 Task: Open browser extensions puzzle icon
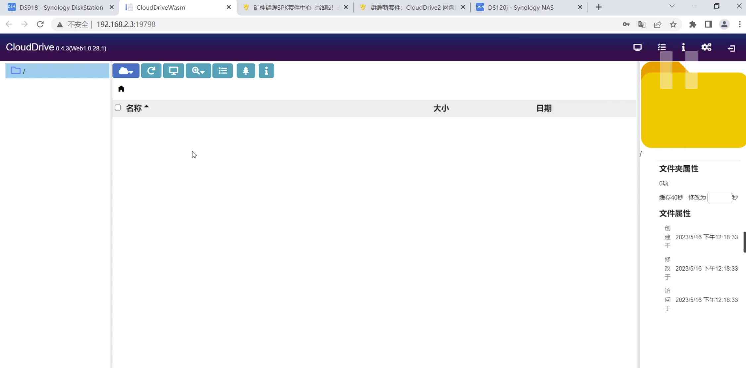point(693,24)
